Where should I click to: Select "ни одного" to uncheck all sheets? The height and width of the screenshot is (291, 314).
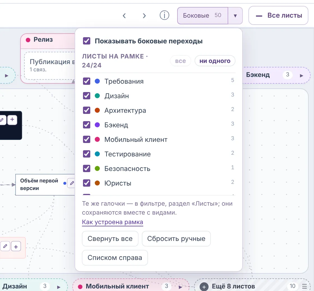point(215,61)
